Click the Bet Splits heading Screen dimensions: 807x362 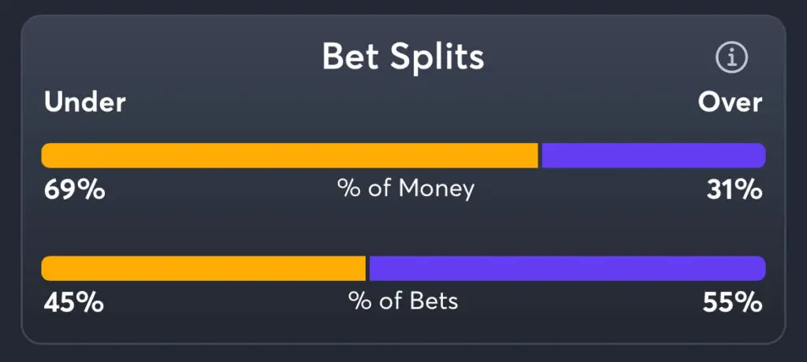pos(403,57)
